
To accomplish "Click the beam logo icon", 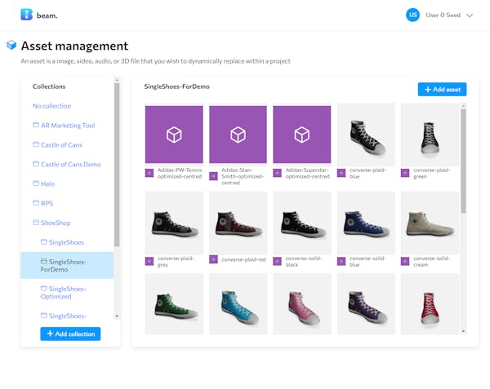I will click(27, 15).
